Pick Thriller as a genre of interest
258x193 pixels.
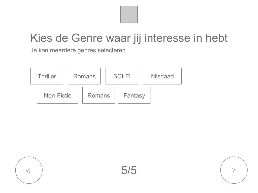pyautogui.click(x=47, y=76)
